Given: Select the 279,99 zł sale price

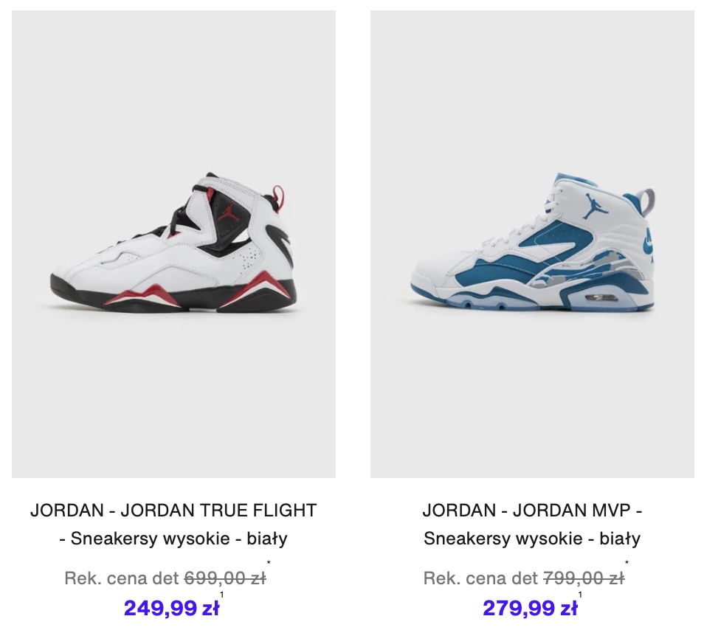Looking at the screenshot, I should [530, 609].
